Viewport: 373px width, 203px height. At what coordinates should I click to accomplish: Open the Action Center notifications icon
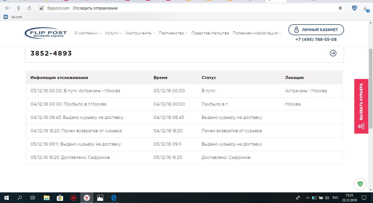(x=364, y=198)
